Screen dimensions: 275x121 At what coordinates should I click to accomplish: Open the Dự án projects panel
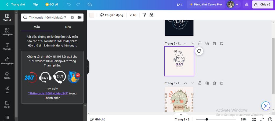pos(7,104)
